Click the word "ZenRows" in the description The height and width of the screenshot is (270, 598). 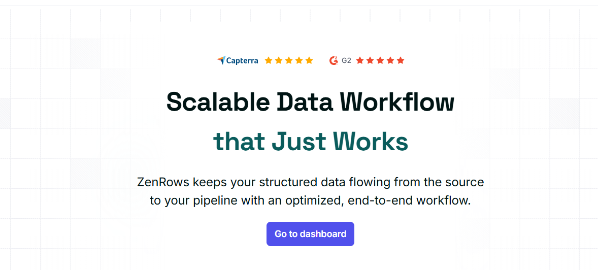coord(162,182)
